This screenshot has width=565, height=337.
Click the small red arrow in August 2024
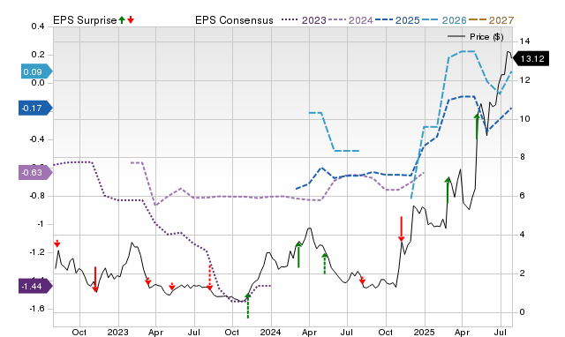[363, 281]
